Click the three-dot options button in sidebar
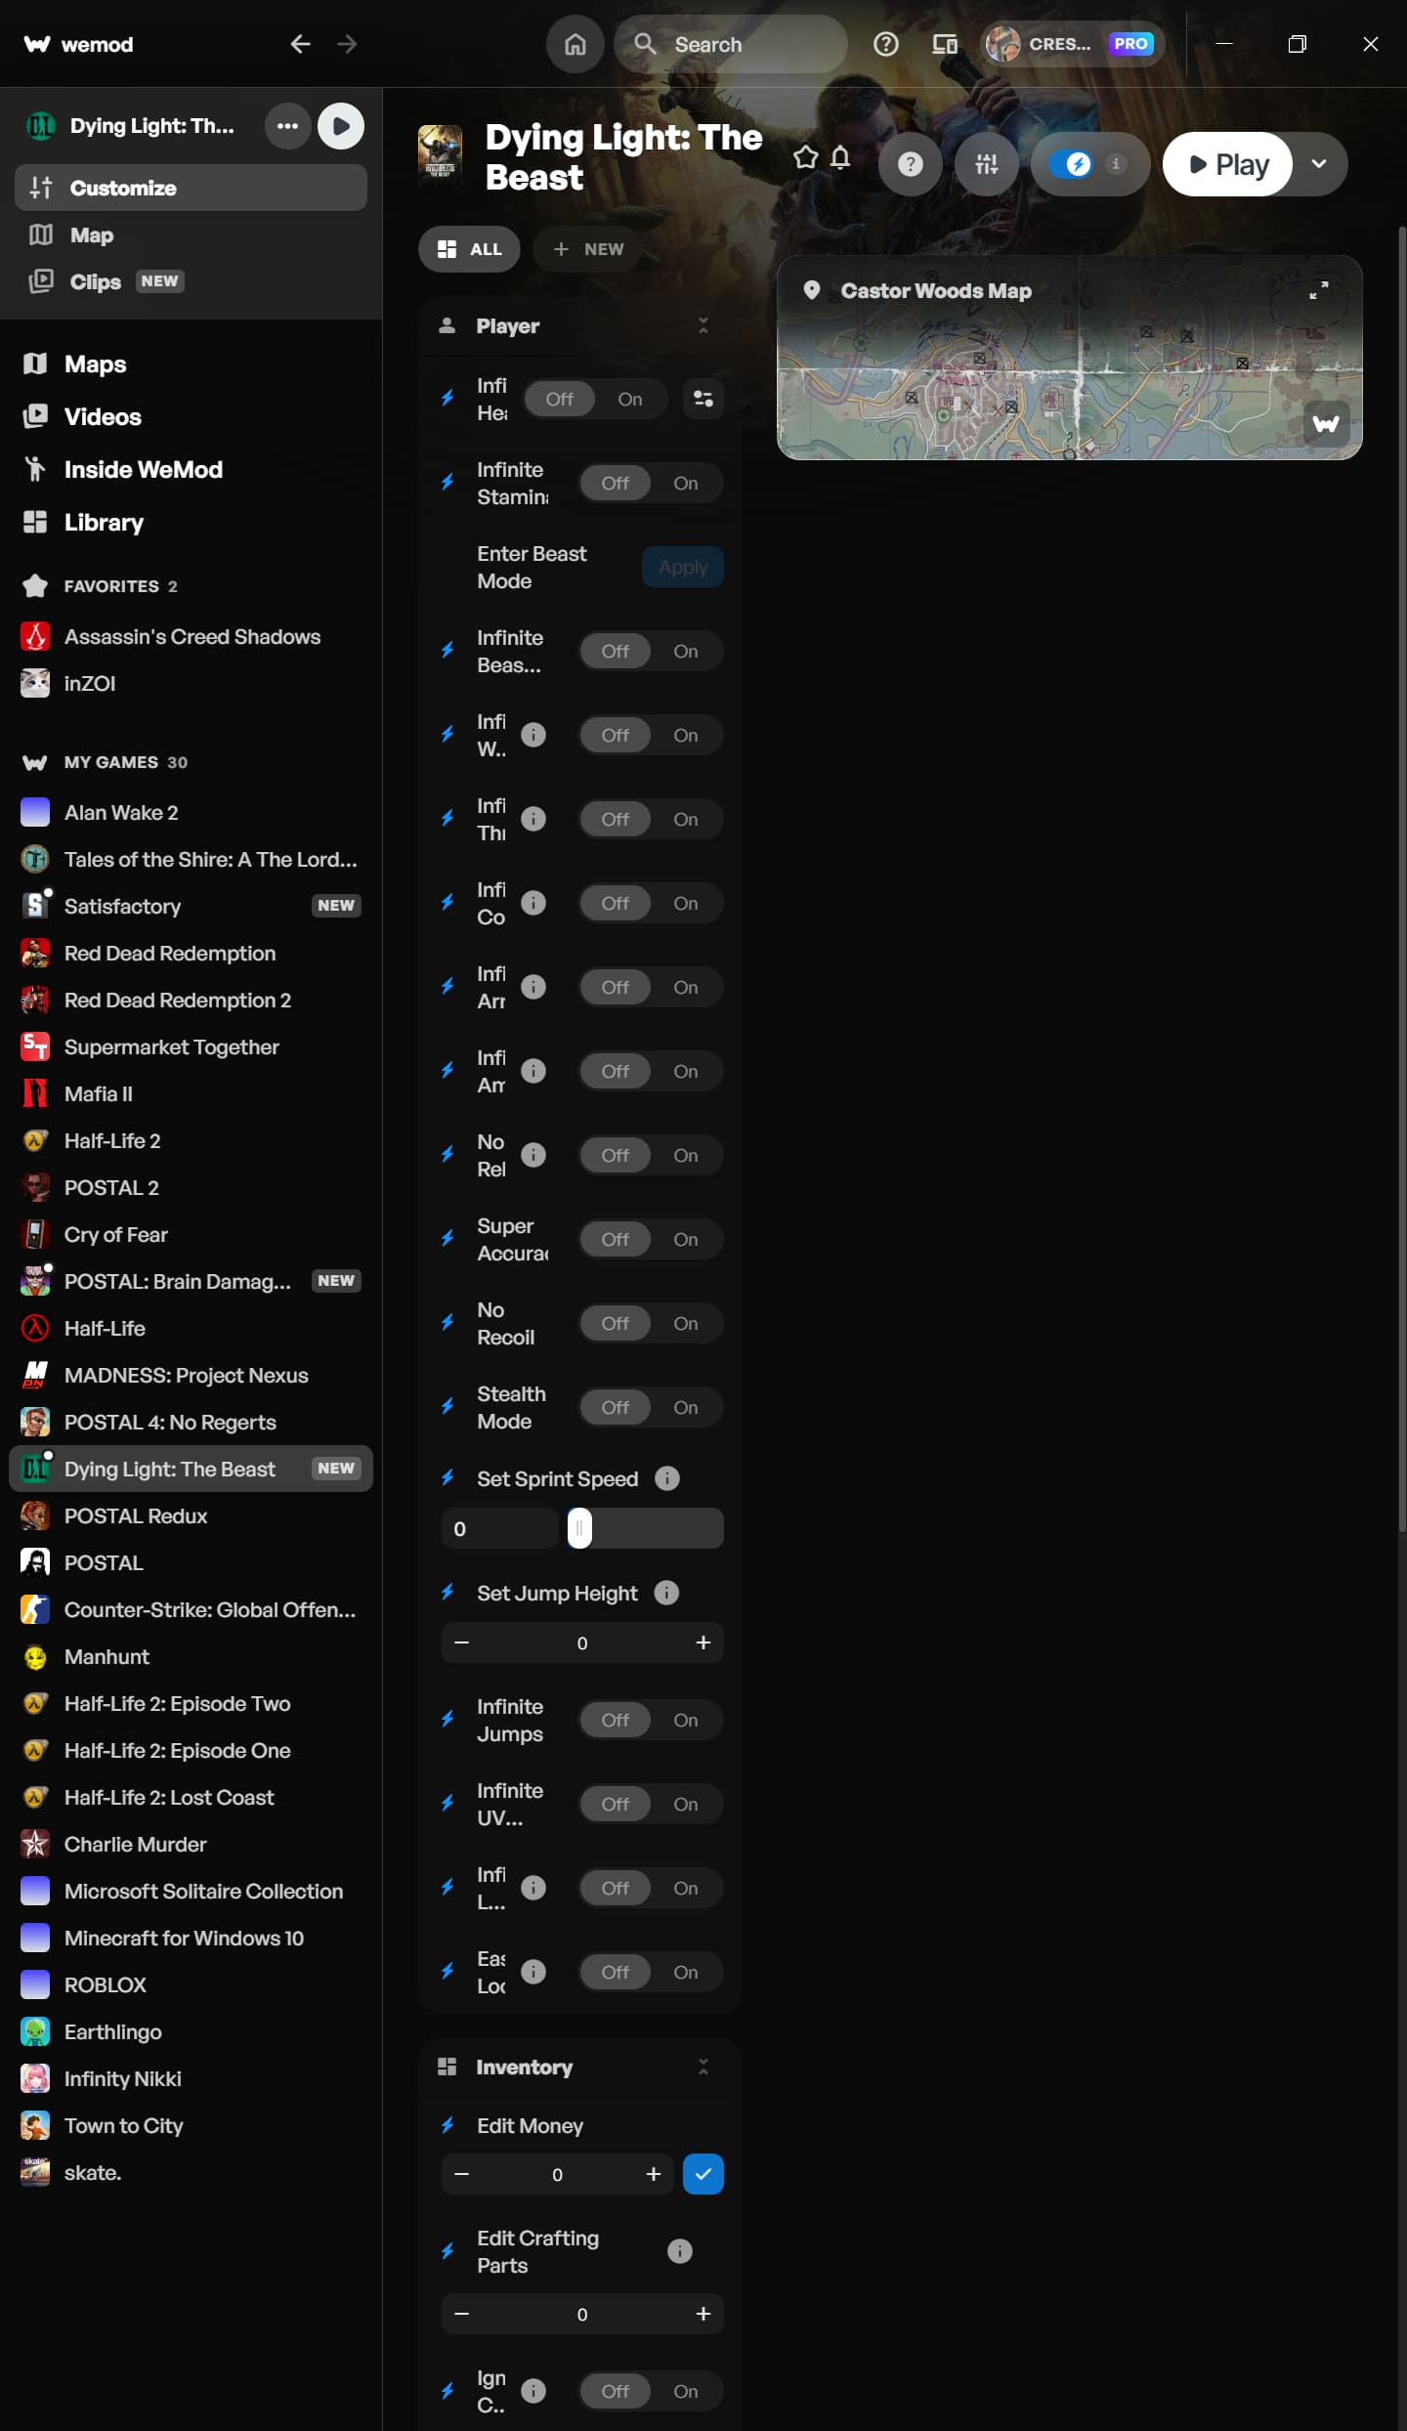1407x2431 pixels. (287, 126)
